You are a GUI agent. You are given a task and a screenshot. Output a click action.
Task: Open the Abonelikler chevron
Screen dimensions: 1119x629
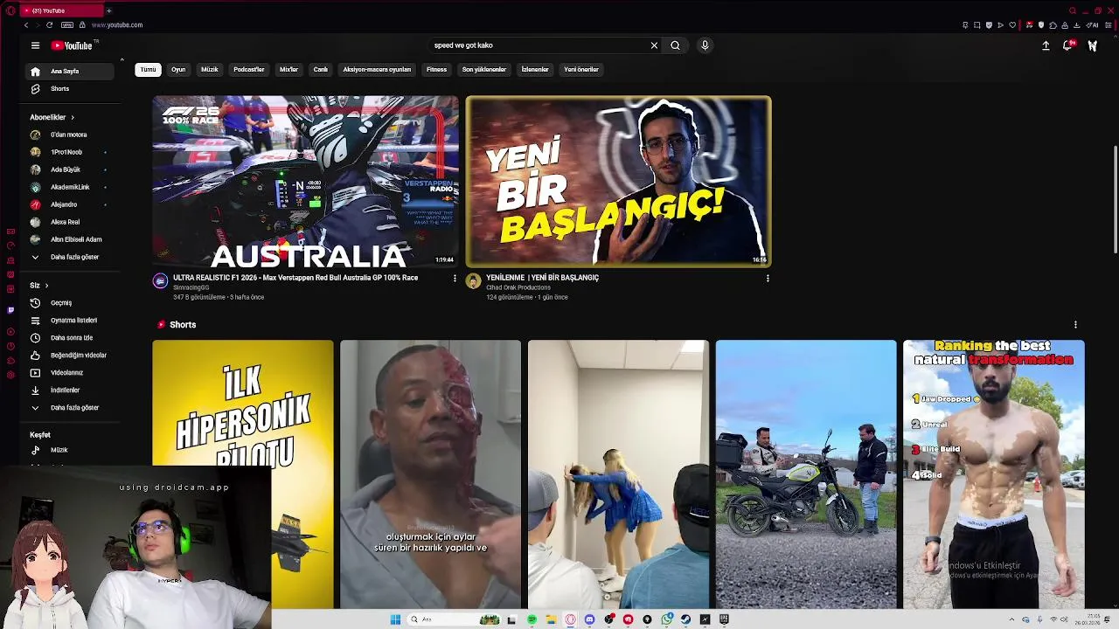pyautogui.click(x=73, y=117)
